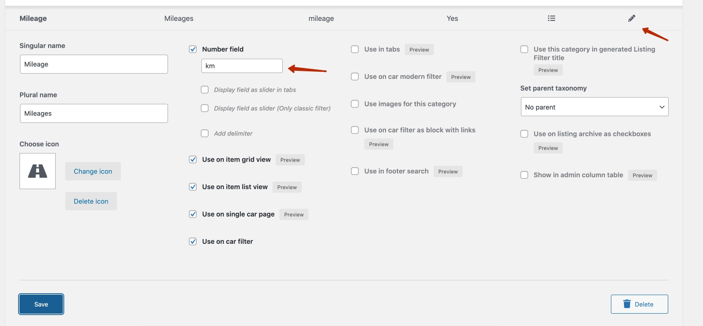Click the list icon in Mileage row
The image size is (703, 326).
pyautogui.click(x=551, y=19)
